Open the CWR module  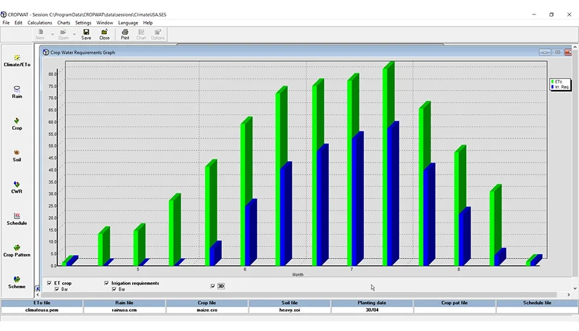click(x=17, y=187)
